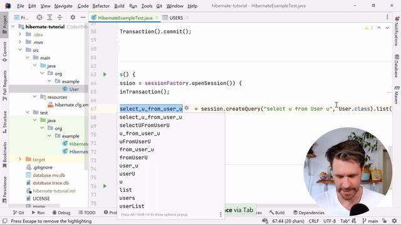
Task: Click the main git branch widget
Action: click(x=370, y=221)
